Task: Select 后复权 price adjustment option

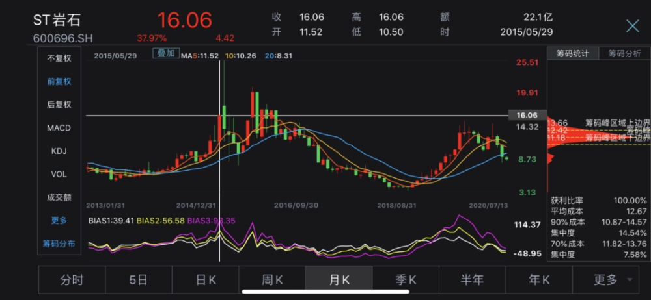Action: pos(59,105)
